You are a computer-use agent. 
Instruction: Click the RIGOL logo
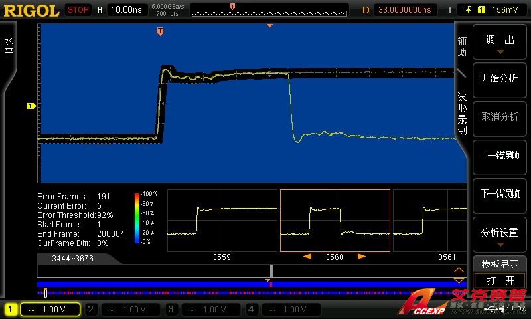point(32,9)
